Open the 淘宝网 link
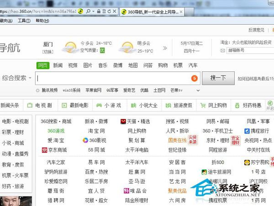The image size is (274, 206). (x=96, y=131)
